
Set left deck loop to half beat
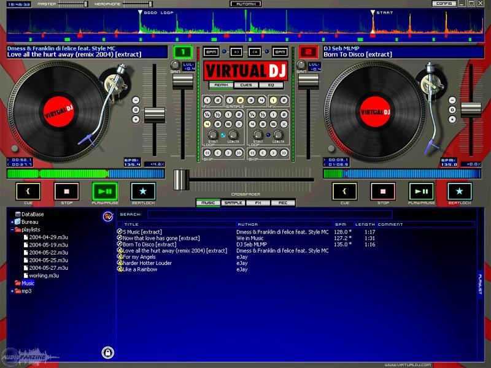coord(218,115)
